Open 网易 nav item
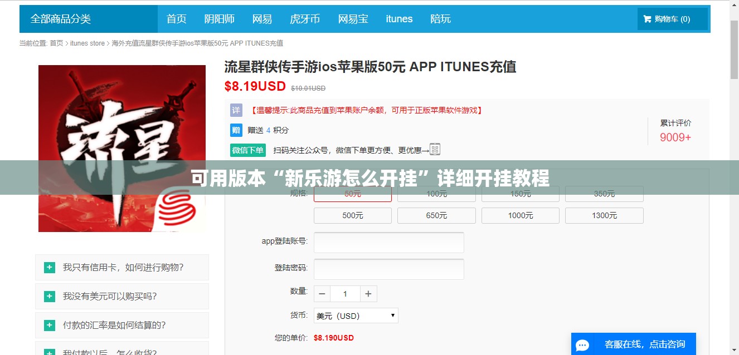Image resolution: width=739 pixels, height=355 pixels. pos(262,19)
